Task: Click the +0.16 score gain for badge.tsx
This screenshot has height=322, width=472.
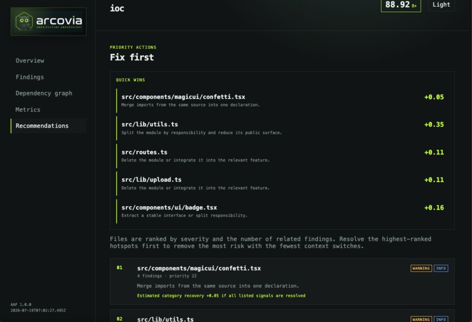Action: pyautogui.click(x=434, y=208)
